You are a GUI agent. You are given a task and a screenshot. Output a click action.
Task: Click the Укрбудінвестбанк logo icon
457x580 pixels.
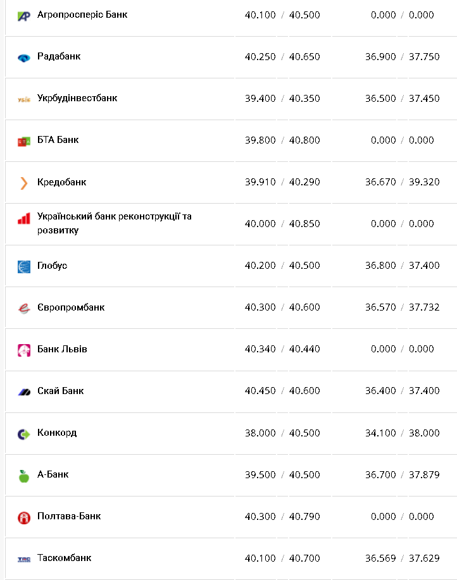tap(24, 99)
